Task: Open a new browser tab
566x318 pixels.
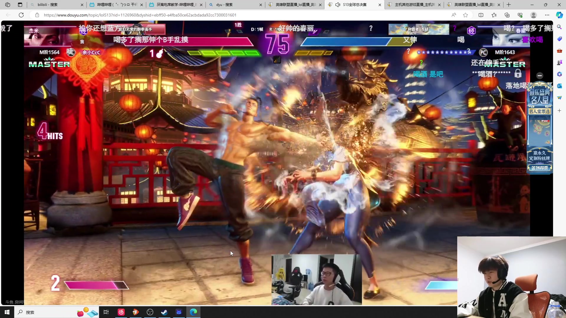Action: click(509, 5)
